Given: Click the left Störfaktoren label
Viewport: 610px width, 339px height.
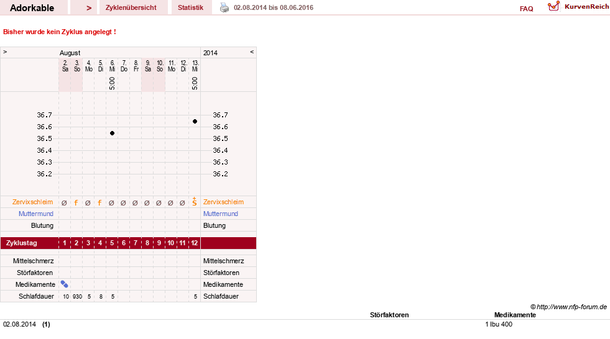Looking at the screenshot, I should (35, 273).
